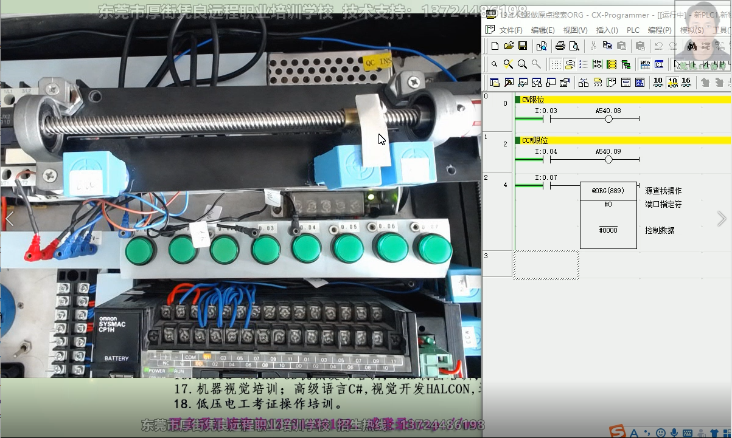Viewport: 732px width, 438px height.
Task: Click the Sogou microphone voice input icon
Action: pyautogui.click(x=674, y=432)
